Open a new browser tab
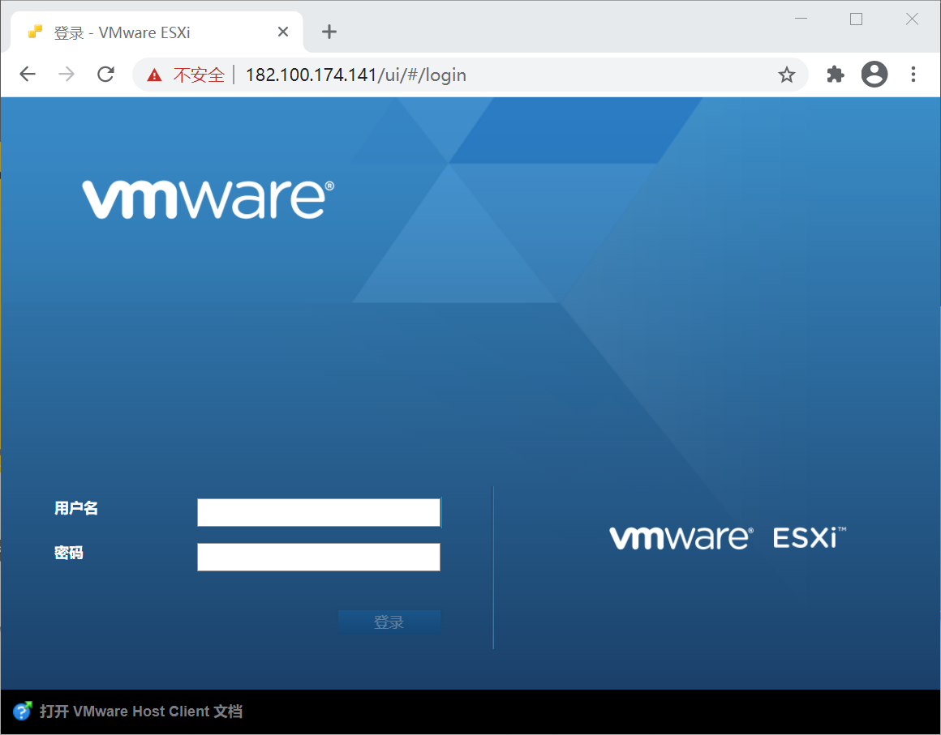This screenshot has width=941, height=735. (329, 32)
